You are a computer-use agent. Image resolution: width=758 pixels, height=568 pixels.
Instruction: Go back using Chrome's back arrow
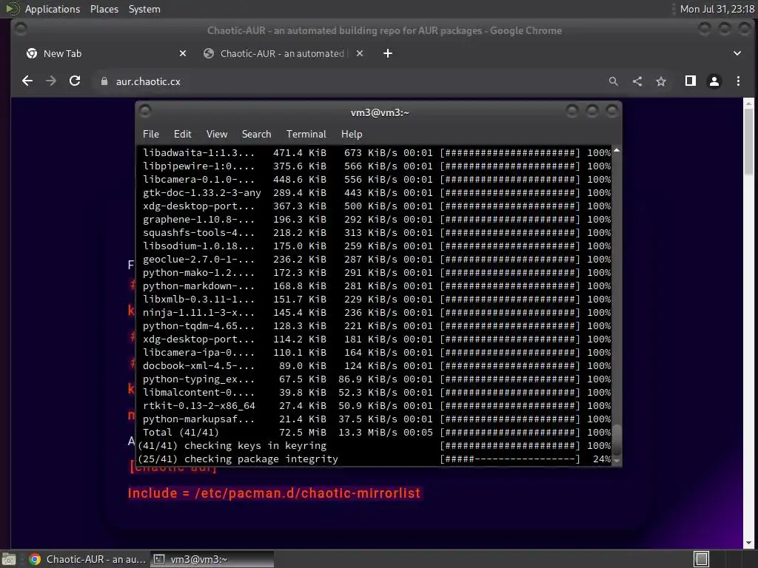point(27,81)
